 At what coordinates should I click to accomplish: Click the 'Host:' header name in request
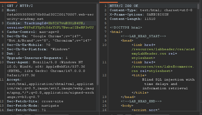(x=12, y=10)
